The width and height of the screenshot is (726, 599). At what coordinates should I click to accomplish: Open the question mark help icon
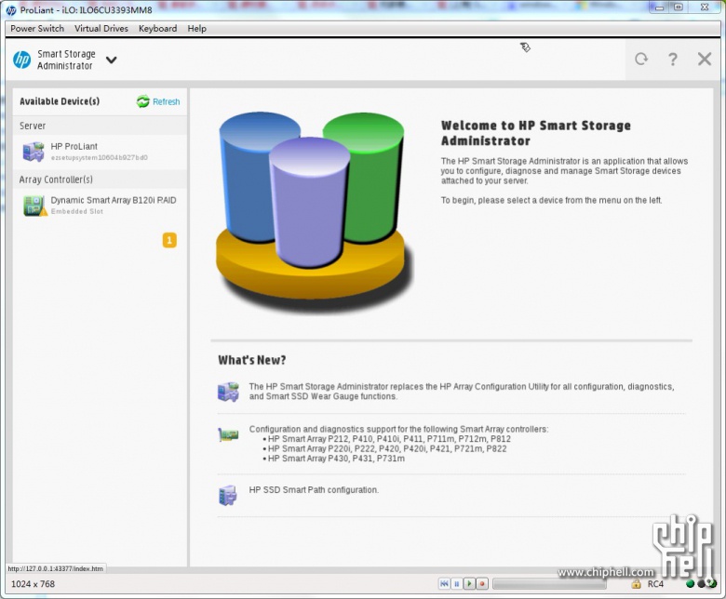(673, 59)
